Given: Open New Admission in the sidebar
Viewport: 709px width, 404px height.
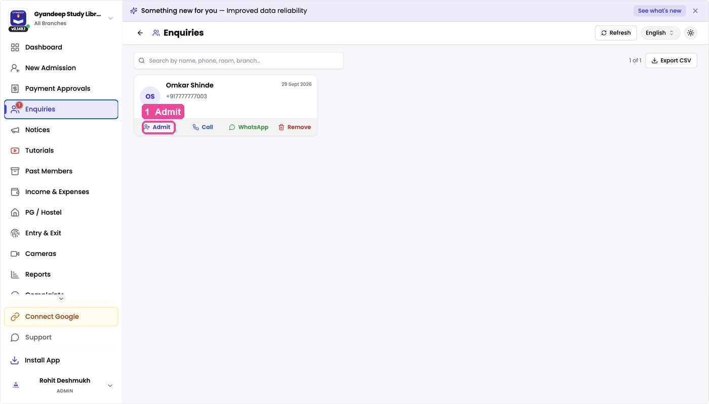Looking at the screenshot, I should tap(61, 68).
